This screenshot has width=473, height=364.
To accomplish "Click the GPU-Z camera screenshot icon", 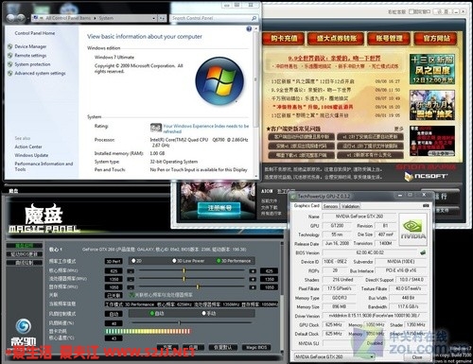I will pyautogui.click(x=426, y=205).
